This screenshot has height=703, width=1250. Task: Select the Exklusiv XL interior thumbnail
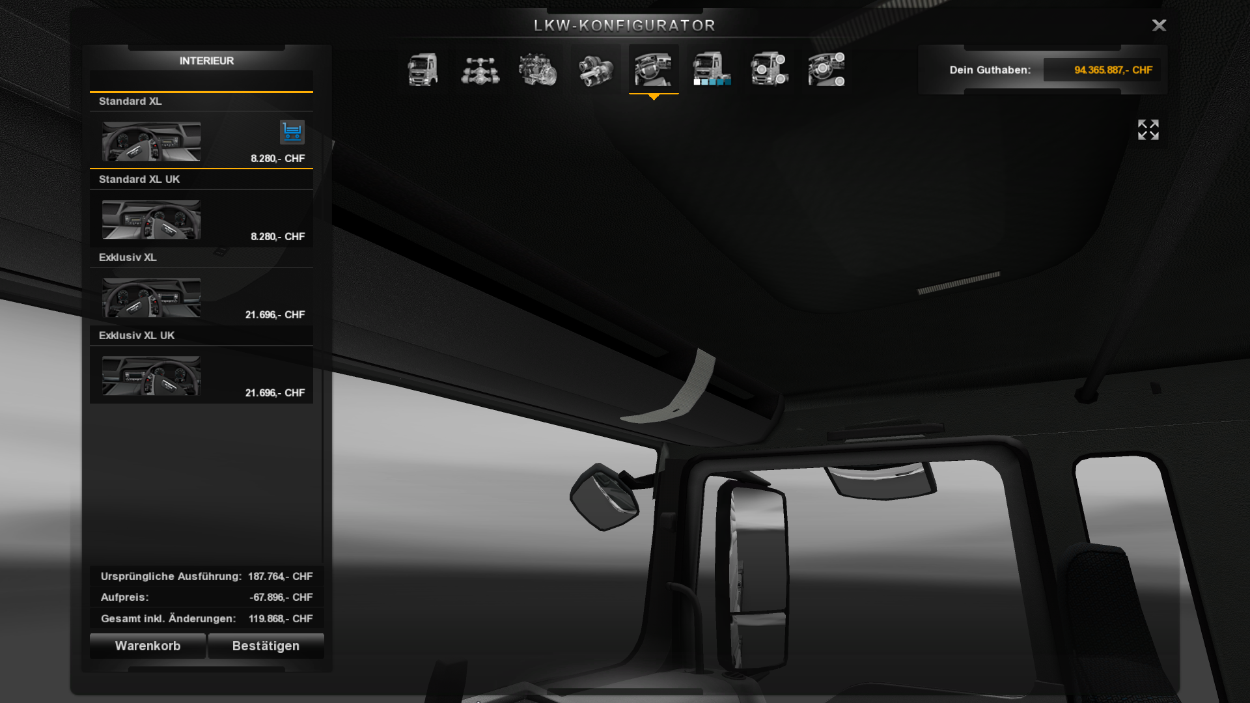pos(151,297)
